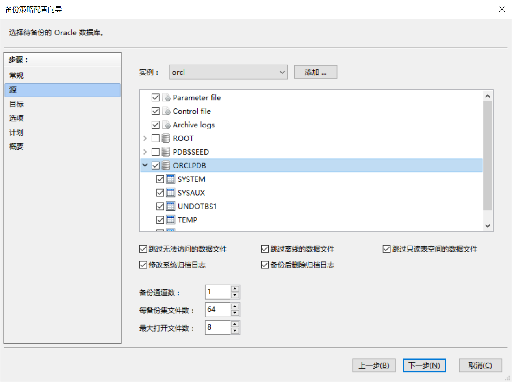This screenshot has width=512, height=382.
Task: Click the Archive logs file icon
Action: [x=167, y=125]
